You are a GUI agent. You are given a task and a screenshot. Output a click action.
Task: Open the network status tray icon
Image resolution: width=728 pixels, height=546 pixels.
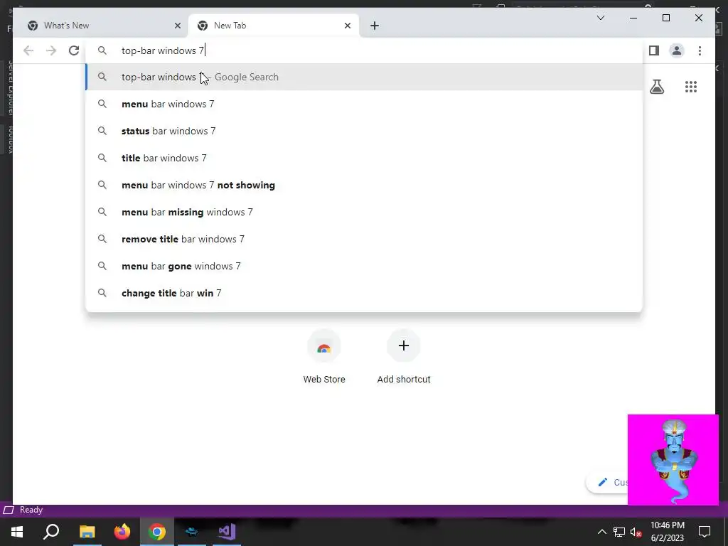(x=619, y=532)
